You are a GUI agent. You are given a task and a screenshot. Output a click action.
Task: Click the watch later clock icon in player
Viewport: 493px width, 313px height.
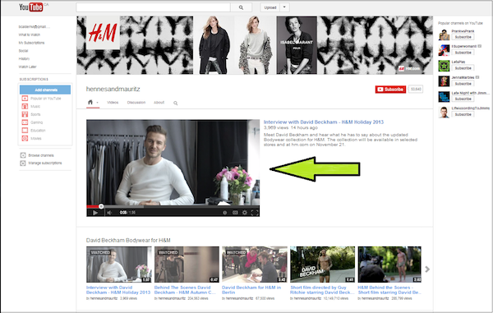click(225, 213)
